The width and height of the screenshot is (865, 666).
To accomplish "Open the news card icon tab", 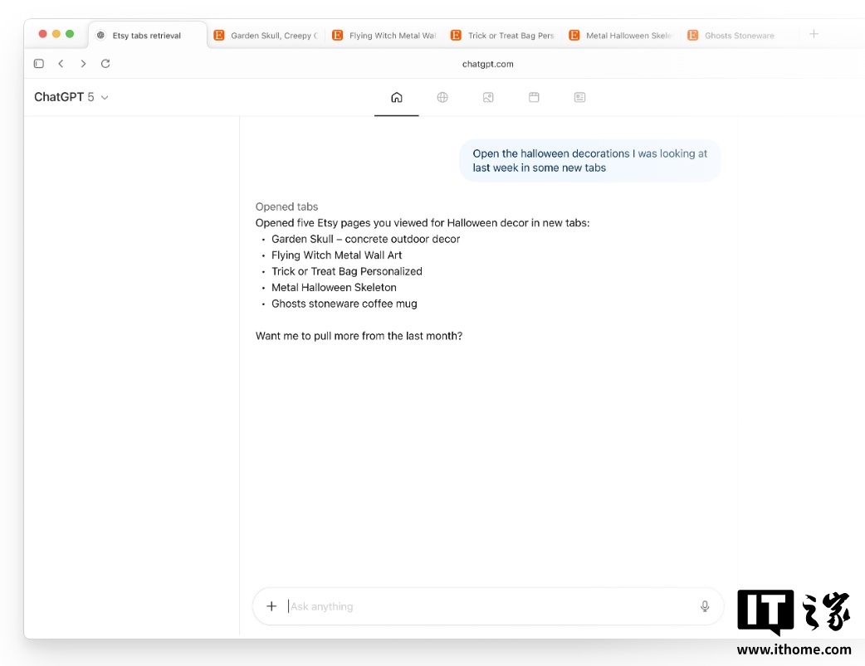I will [579, 98].
